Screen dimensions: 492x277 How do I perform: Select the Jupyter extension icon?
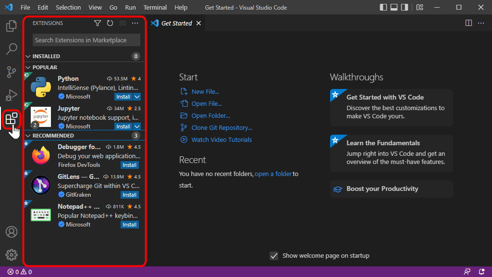coord(41,117)
